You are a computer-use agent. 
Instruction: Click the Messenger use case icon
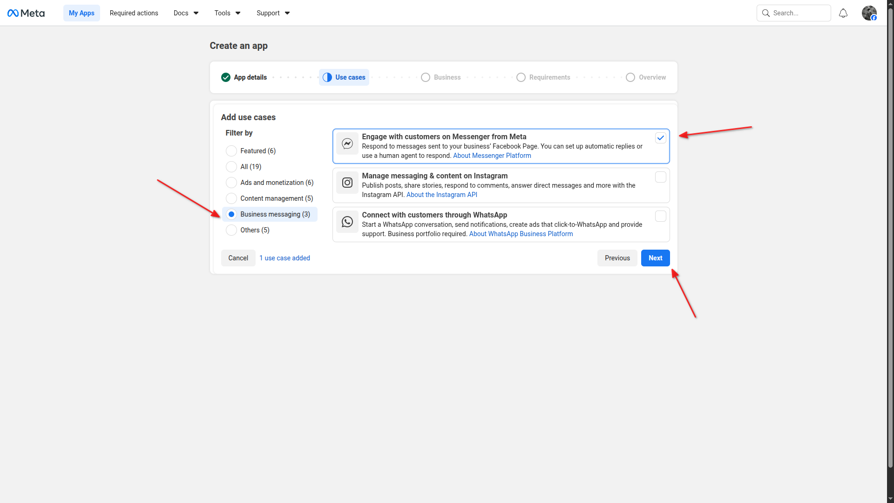coord(347,144)
